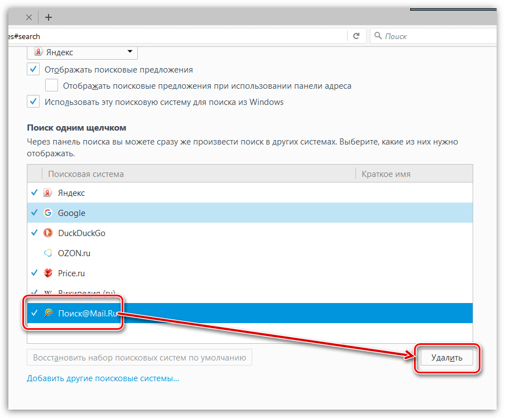
Task: Click the Яндекс icon in the list
Action: click(47, 193)
